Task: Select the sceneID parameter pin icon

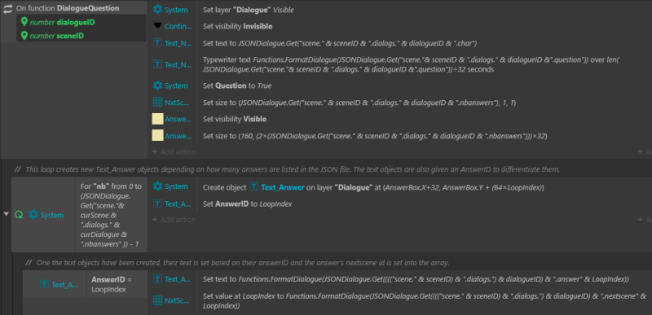Action: point(24,36)
